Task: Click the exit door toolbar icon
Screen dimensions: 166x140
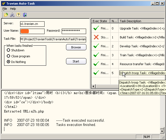Action: pyautogui.click(x=25, y=15)
